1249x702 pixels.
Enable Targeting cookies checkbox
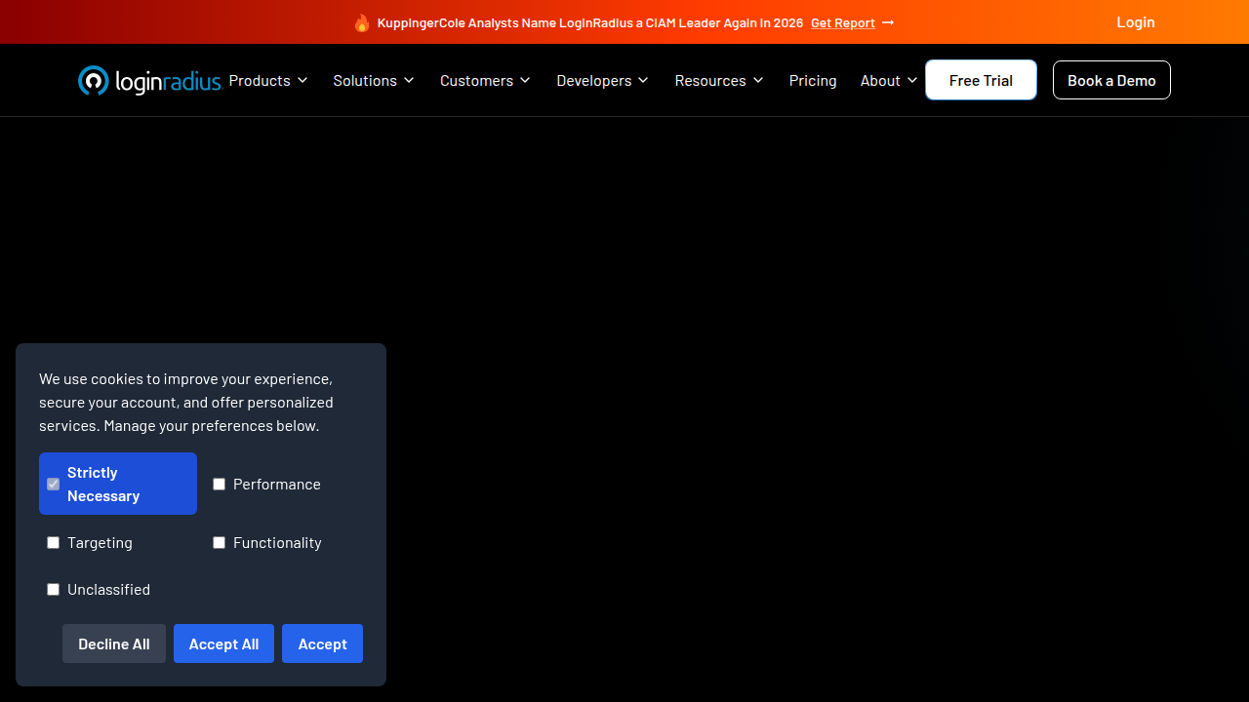54,543
